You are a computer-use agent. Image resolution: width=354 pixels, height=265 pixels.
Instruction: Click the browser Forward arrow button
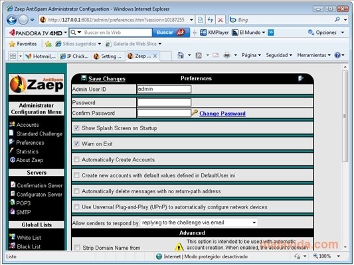coord(23,20)
